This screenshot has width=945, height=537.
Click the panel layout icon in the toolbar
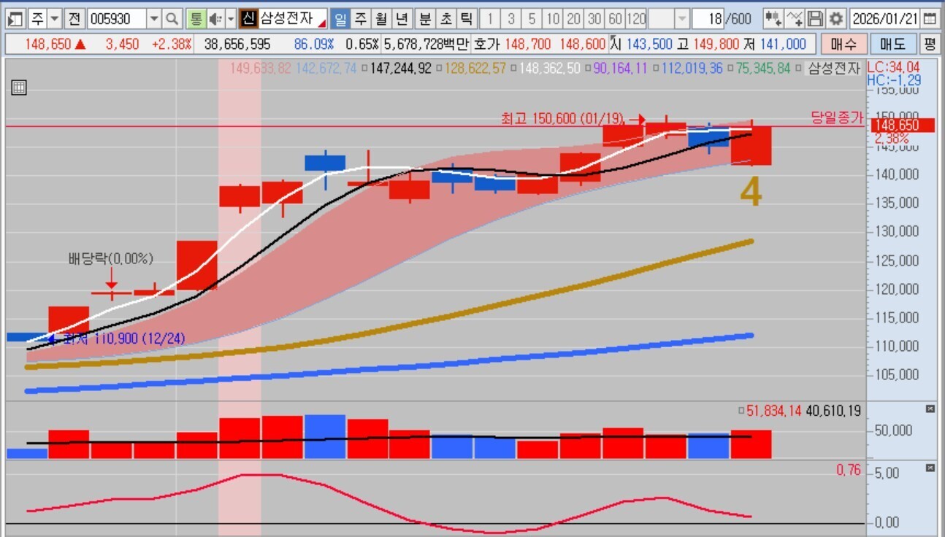pos(15,18)
